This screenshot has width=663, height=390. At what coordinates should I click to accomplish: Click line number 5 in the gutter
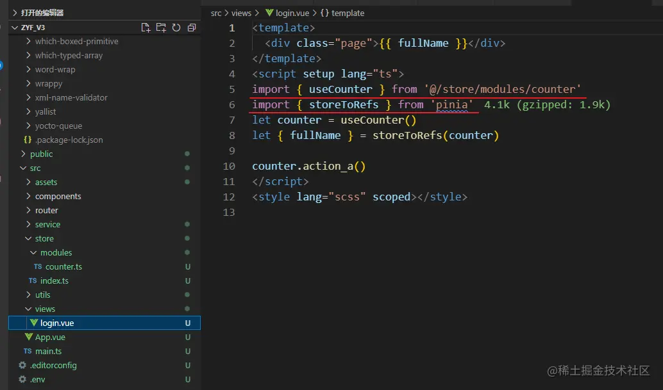point(231,90)
